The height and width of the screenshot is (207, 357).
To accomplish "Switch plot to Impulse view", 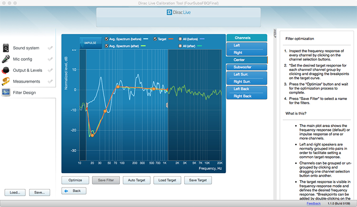I will (90, 43).
